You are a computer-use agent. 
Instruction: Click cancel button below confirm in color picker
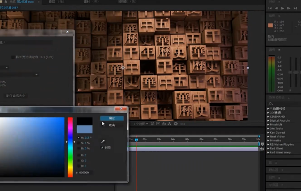[x=112, y=125]
